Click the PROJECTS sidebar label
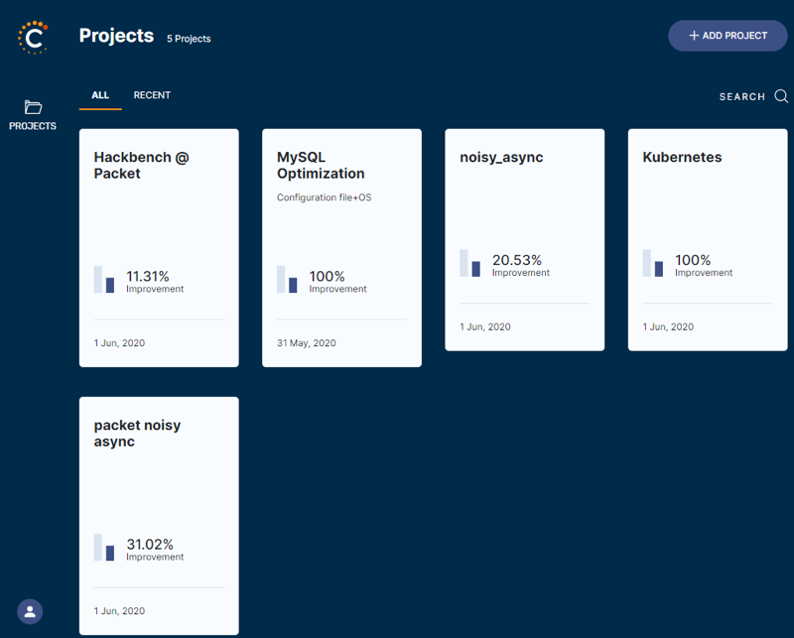This screenshot has height=638, width=794. [33, 126]
